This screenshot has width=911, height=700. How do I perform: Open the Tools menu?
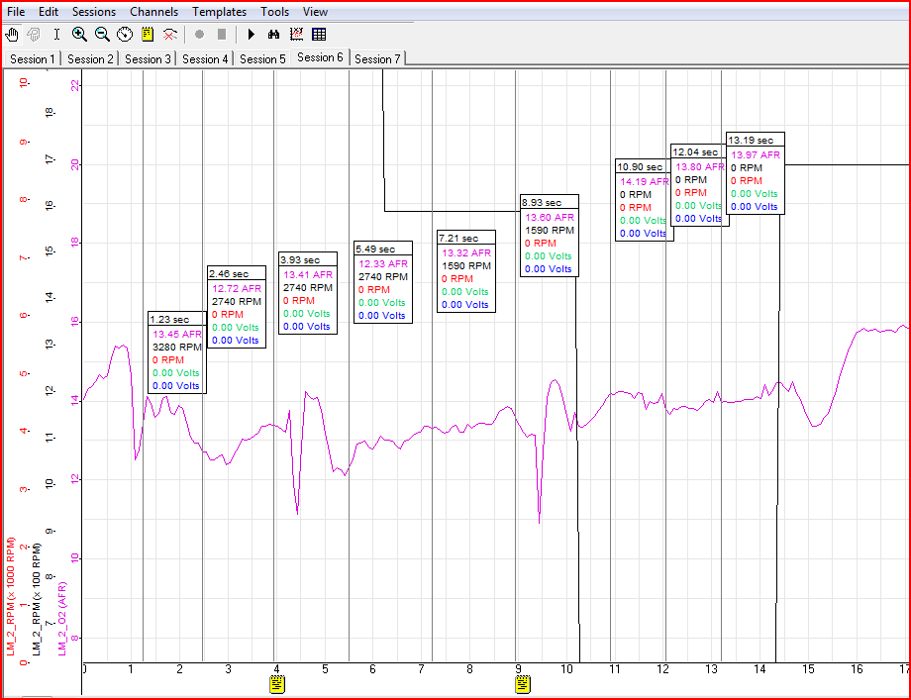click(x=275, y=12)
